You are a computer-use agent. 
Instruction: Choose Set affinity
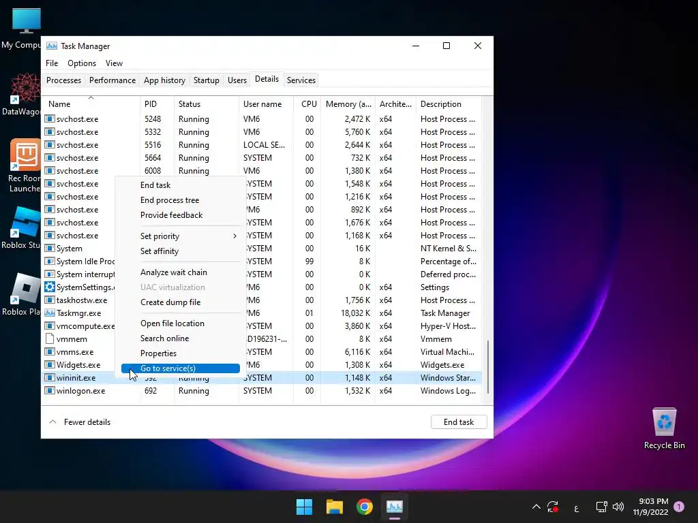point(180,251)
